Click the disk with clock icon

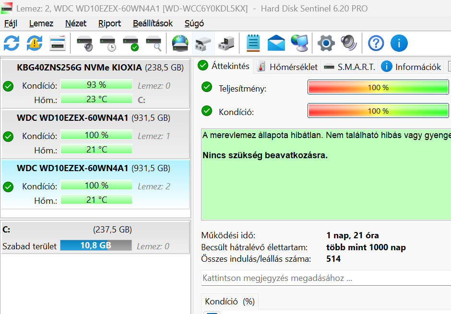pos(107,43)
